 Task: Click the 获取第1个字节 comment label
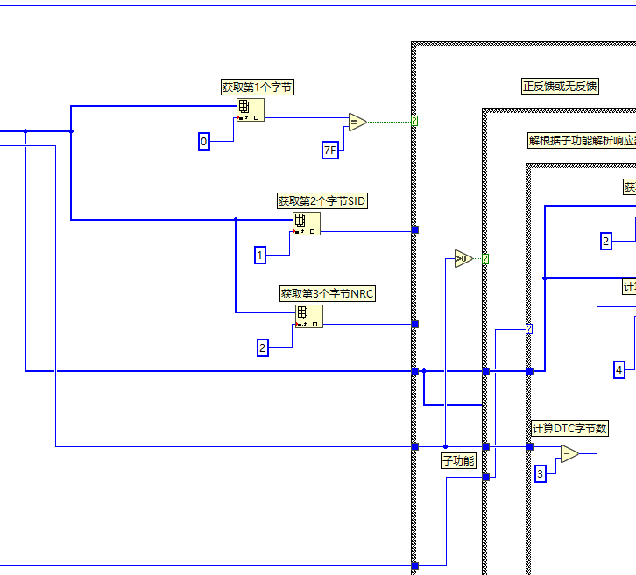[x=258, y=88]
